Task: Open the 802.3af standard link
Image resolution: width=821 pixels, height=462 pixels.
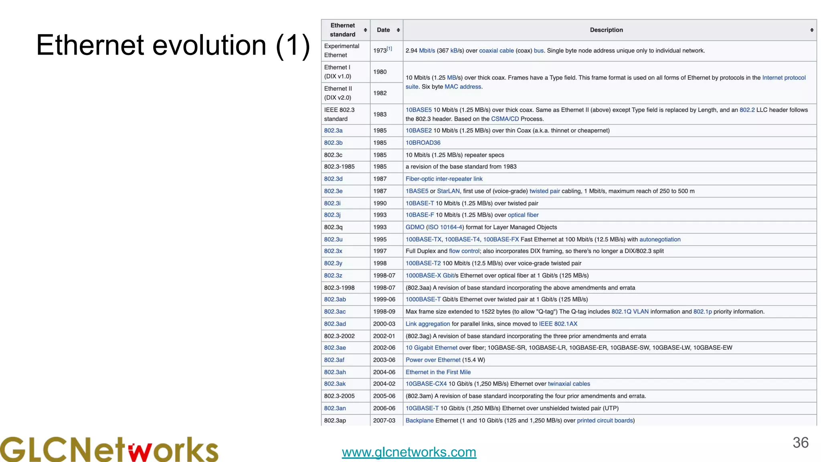Action: click(334, 360)
